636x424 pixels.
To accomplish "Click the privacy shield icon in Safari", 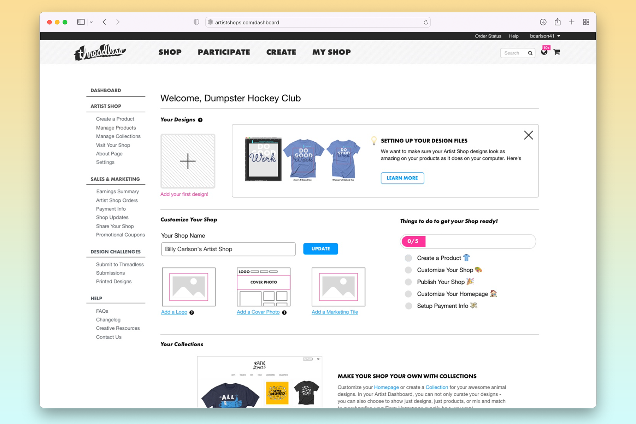I will [x=196, y=22].
